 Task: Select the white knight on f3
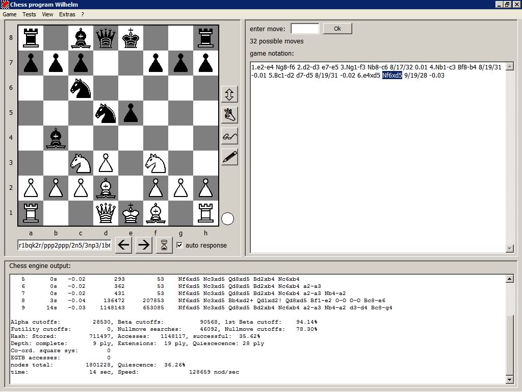coord(156,163)
